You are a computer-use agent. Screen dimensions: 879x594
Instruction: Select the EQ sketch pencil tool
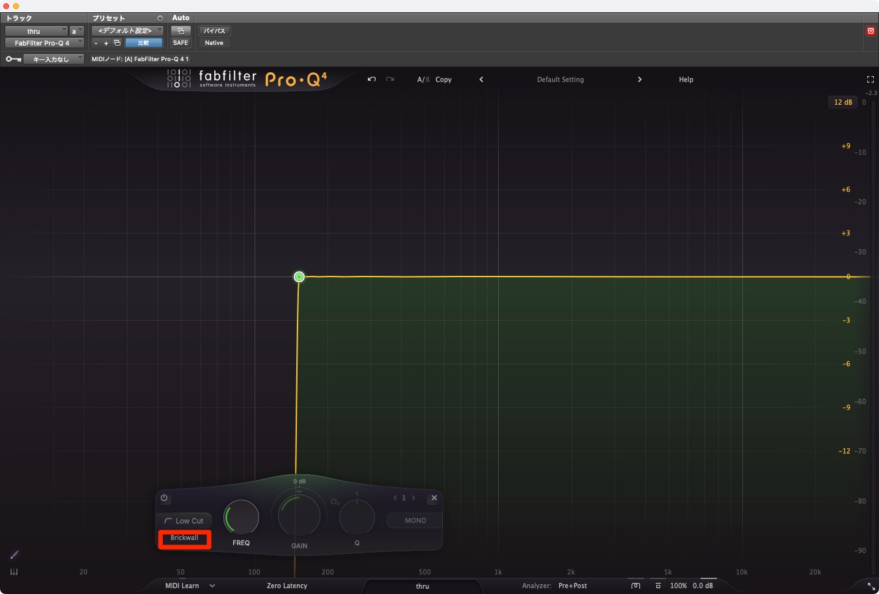[x=14, y=554]
